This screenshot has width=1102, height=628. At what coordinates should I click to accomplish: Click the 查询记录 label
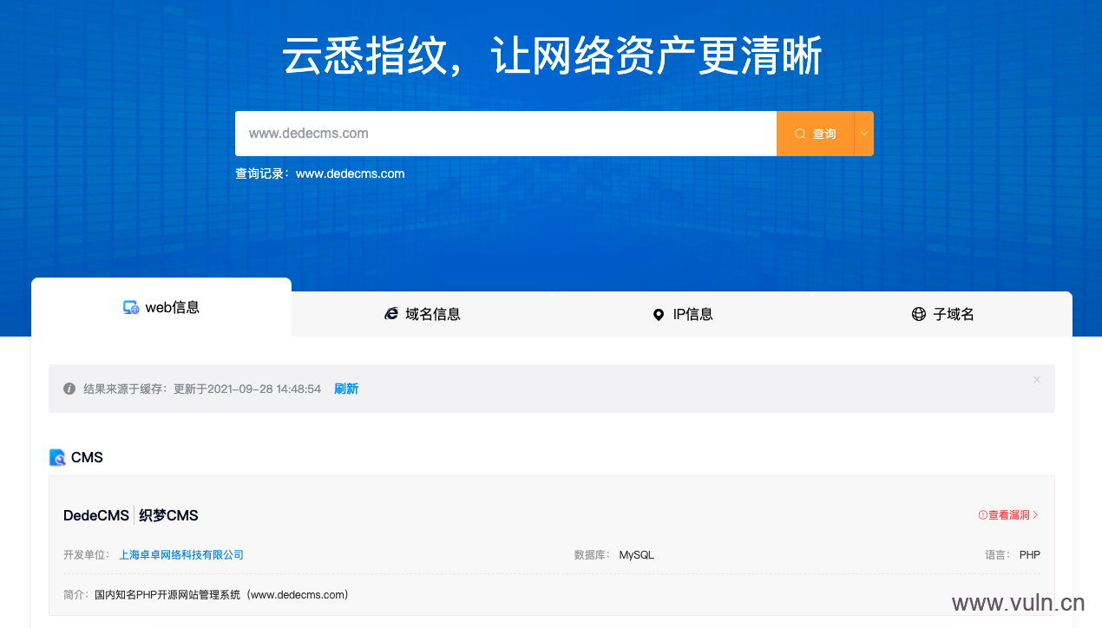pyautogui.click(x=264, y=173)
